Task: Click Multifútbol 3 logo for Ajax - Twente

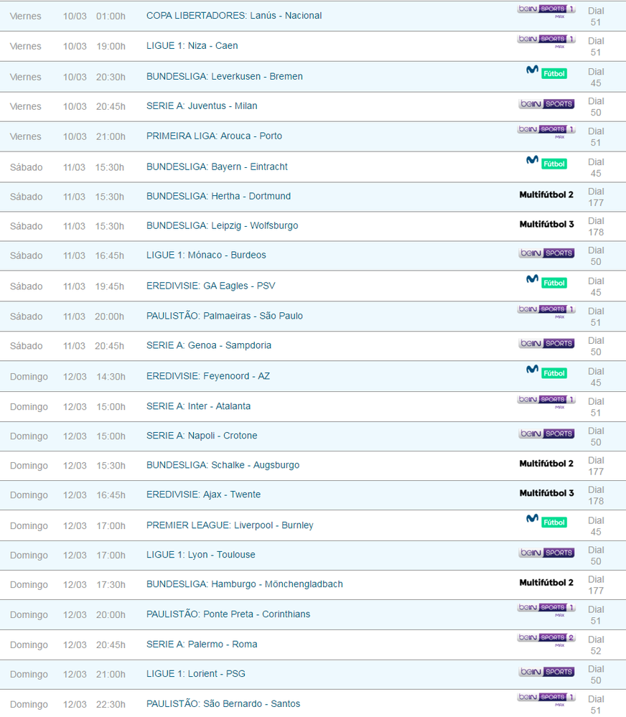Action: (546, 494)
